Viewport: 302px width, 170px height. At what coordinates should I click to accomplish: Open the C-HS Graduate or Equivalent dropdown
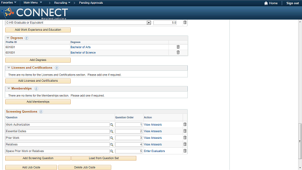click(149, 23)
